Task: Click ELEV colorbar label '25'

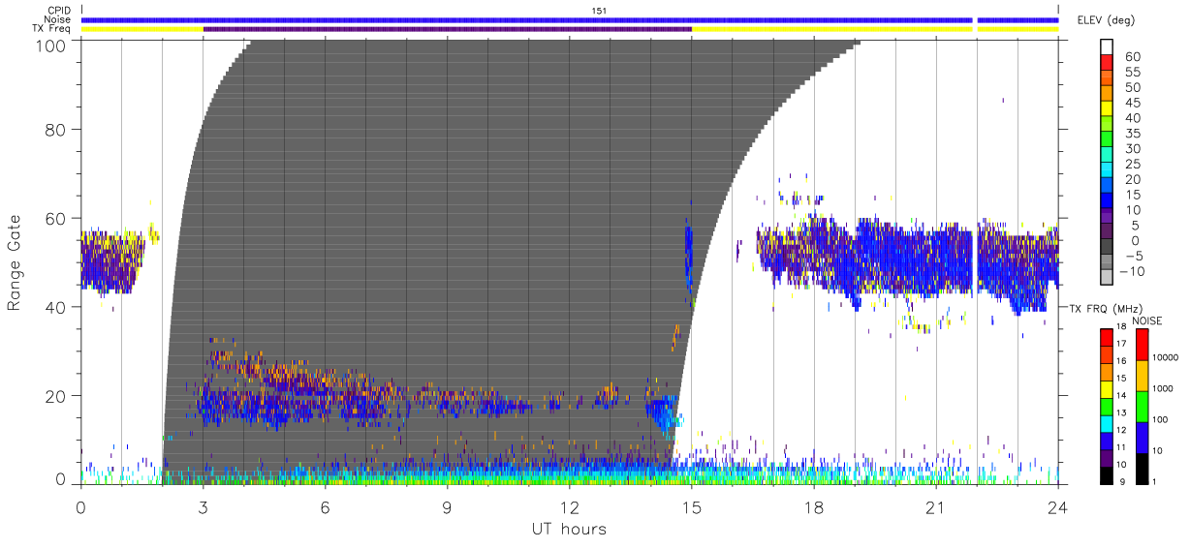Action: pos(1132,165)
